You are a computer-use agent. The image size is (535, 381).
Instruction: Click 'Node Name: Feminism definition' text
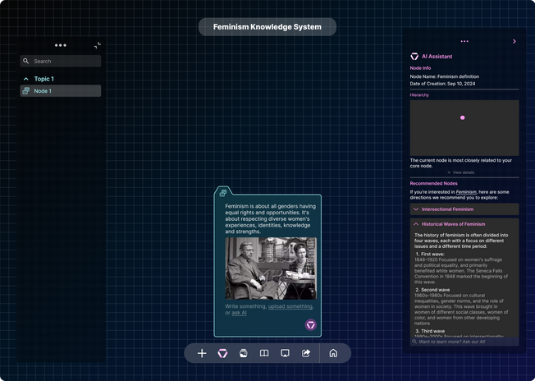(444, 76)
